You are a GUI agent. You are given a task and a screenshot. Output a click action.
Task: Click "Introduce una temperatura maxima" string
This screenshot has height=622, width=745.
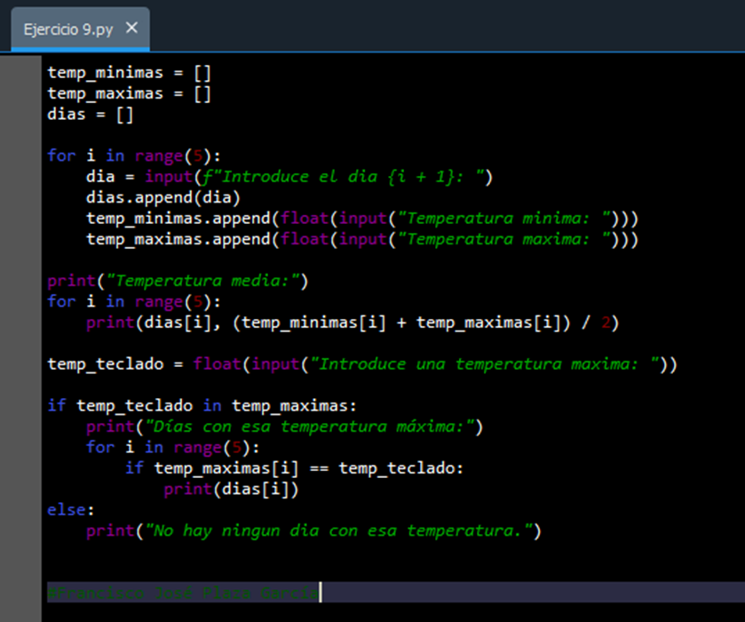coord(488,364)
